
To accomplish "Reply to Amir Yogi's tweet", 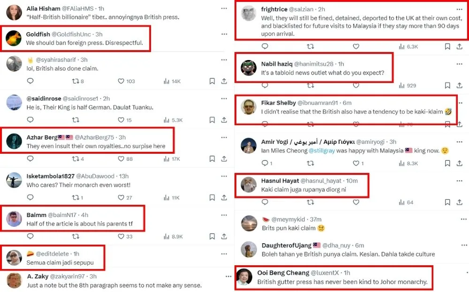I will point(265,163).
